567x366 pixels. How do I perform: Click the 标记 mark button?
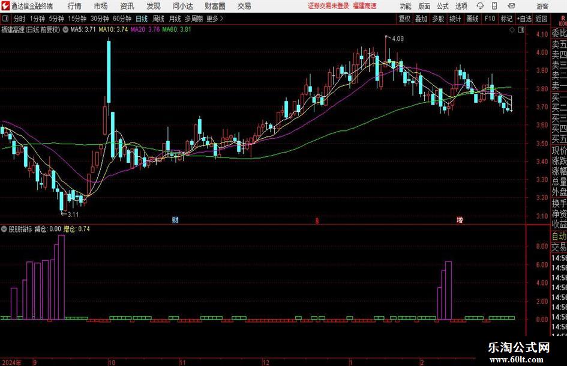point(506,19)
